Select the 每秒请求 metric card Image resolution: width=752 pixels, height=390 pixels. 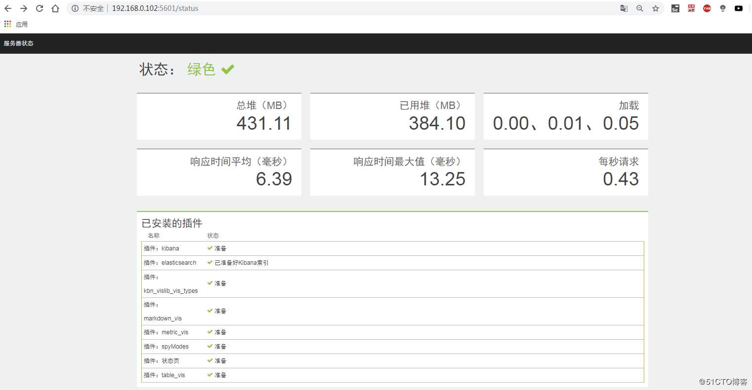pyautogui.click(x=566, y=172)
